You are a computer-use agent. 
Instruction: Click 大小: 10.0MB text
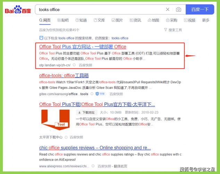[111, 112]
